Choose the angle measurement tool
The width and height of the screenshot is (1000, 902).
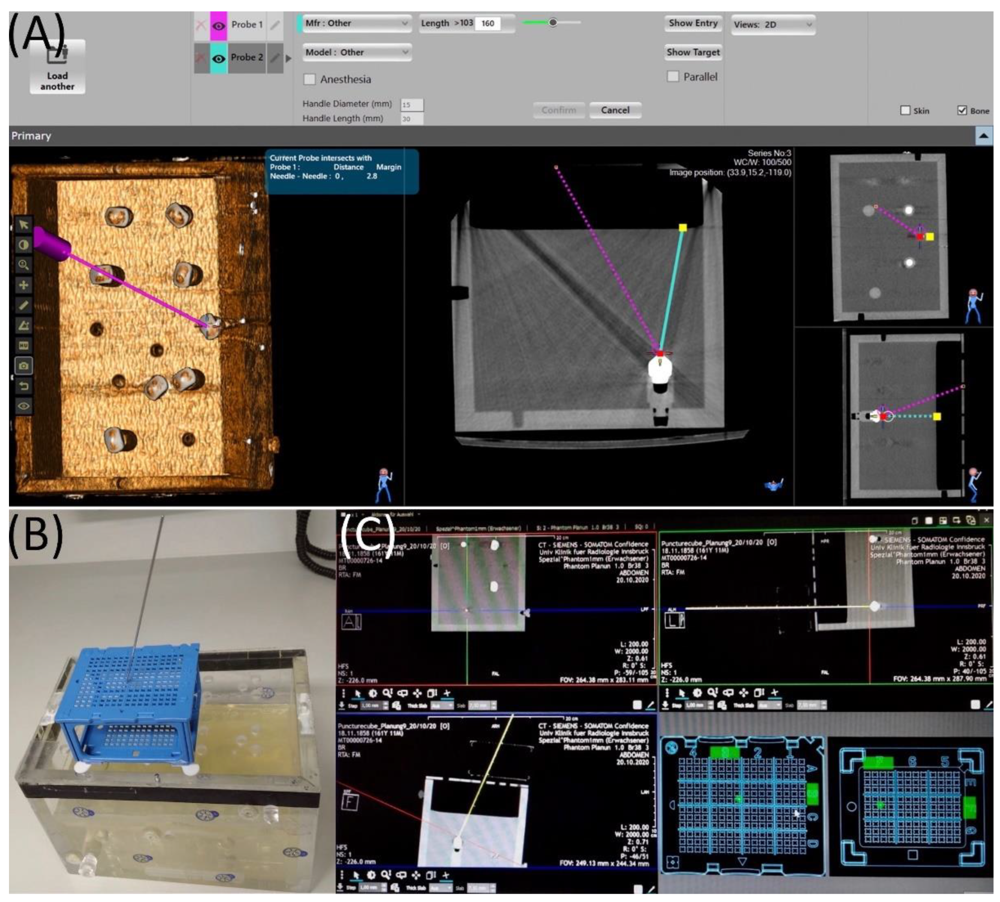point(23,326)
